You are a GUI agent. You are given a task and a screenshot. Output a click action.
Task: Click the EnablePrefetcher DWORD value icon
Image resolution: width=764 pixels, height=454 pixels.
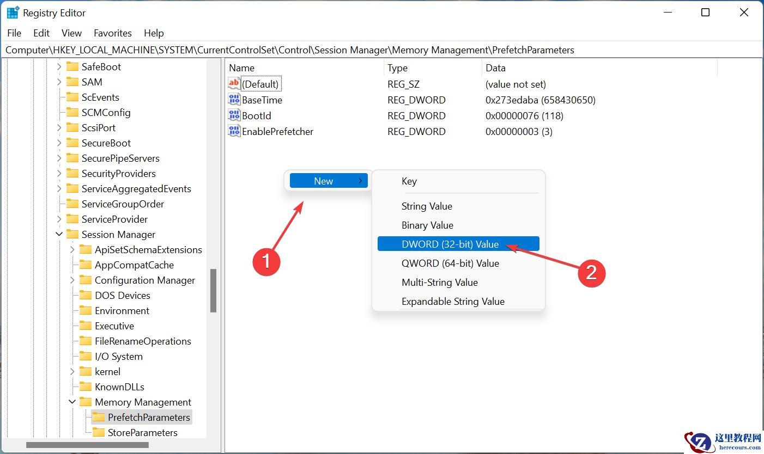click(x=234, y=131)
